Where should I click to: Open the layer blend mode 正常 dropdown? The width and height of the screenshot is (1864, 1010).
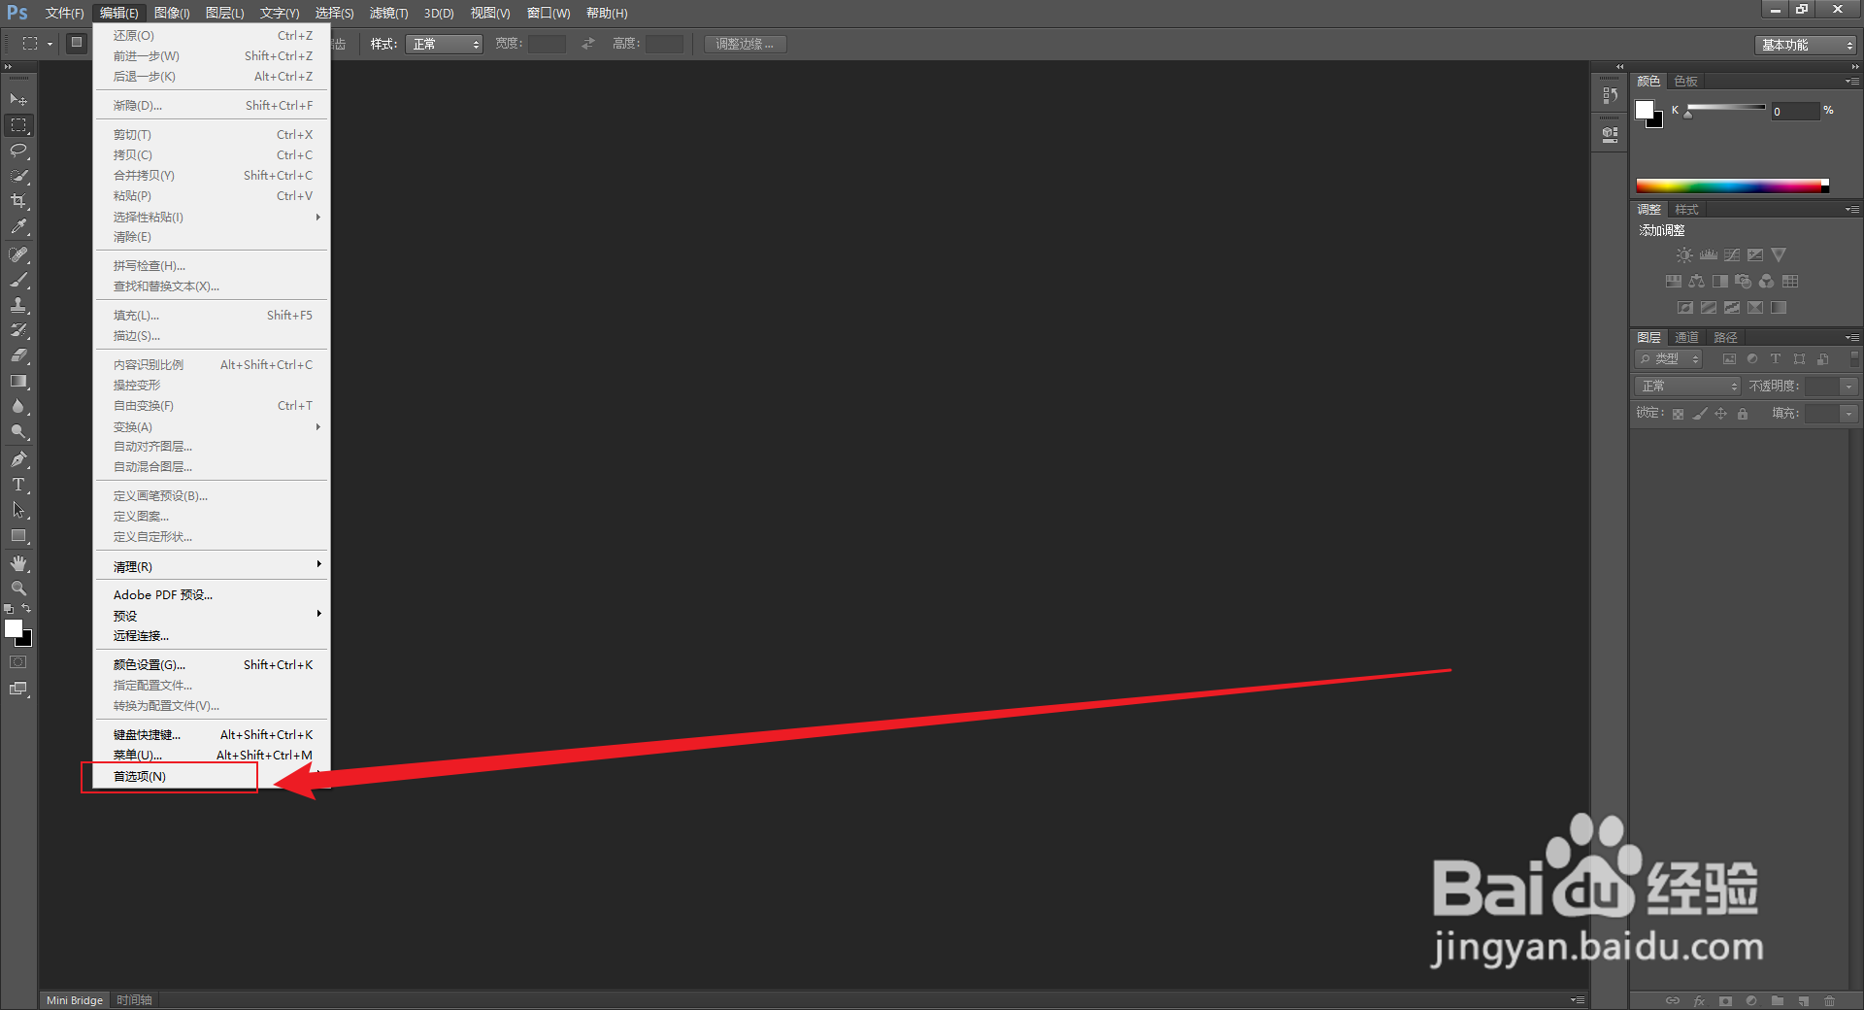1688,387
